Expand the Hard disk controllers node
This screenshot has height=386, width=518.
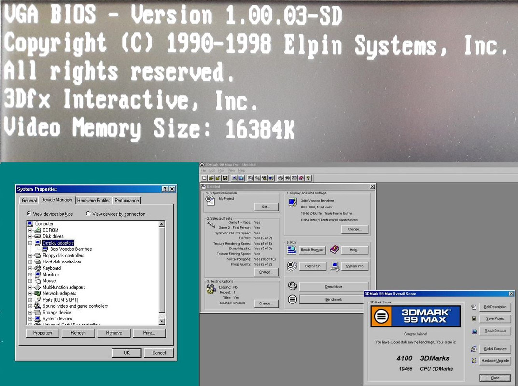[x=30, y=262]
